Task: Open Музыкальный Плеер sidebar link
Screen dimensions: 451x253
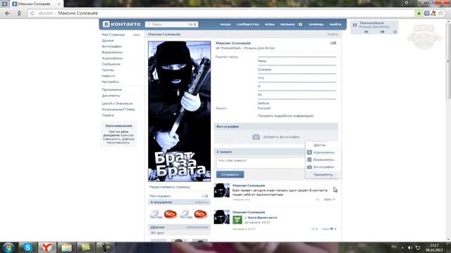Action: 118,110
